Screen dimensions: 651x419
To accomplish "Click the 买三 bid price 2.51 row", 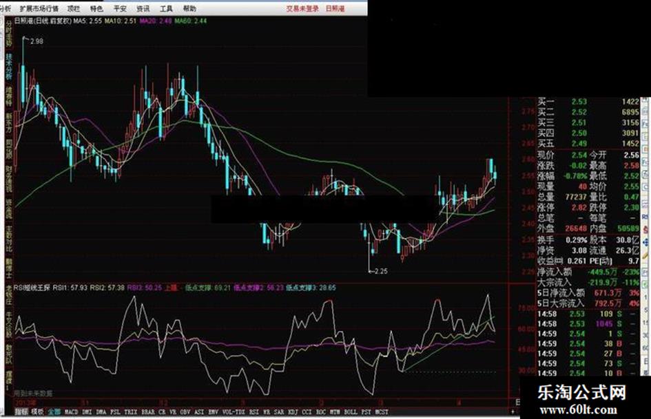I will [588, 122].
